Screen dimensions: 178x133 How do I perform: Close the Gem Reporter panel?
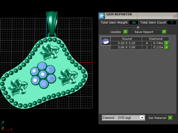click(175, 16)
